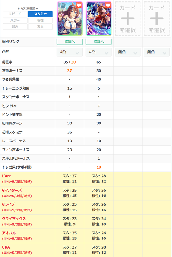Open 詳細へ link for second card

click(99, 41)
